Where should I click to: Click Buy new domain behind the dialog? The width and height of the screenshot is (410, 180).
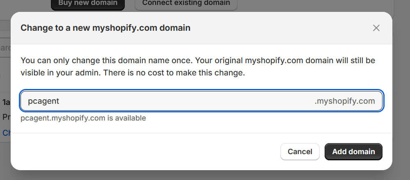[x=87, y=3]
